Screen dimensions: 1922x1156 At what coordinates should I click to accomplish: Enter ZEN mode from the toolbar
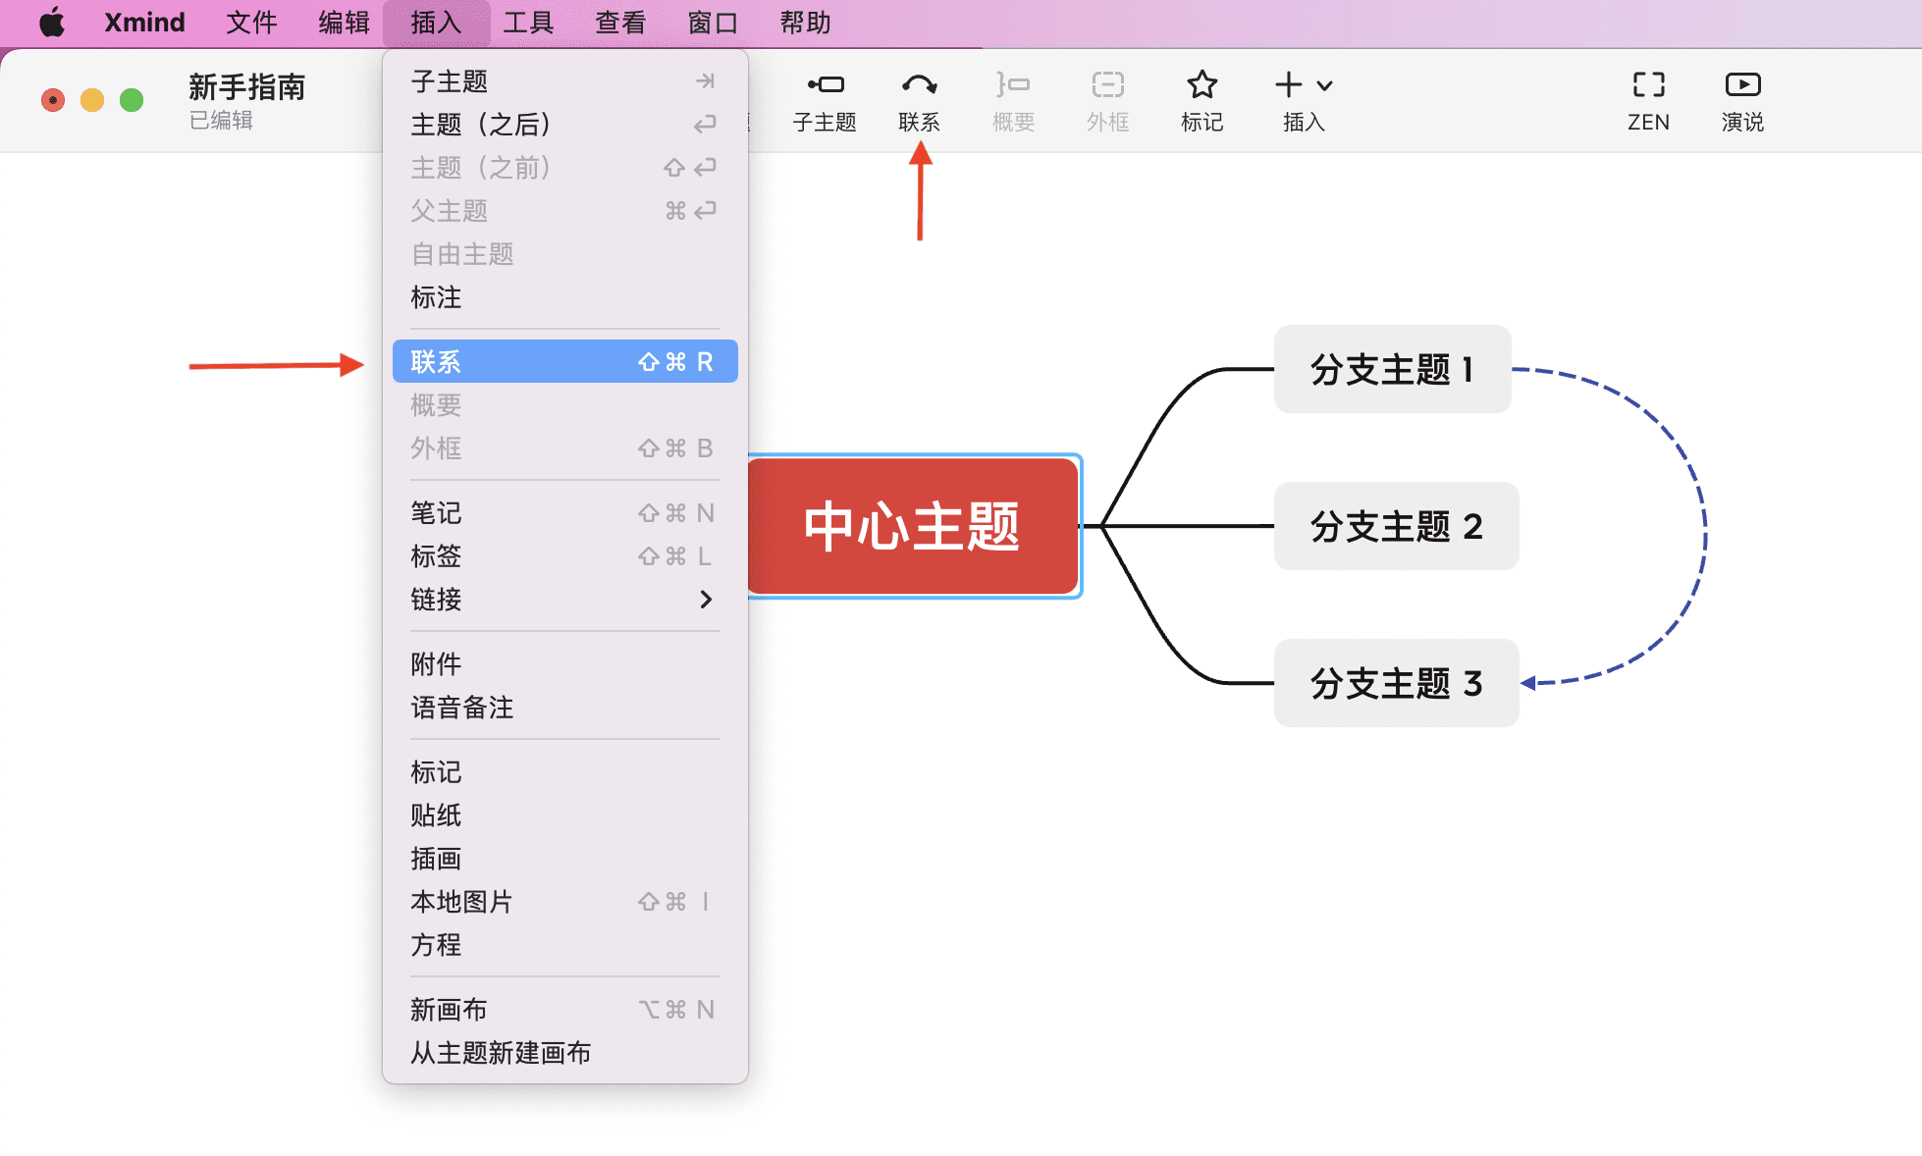click(1647, 99)
